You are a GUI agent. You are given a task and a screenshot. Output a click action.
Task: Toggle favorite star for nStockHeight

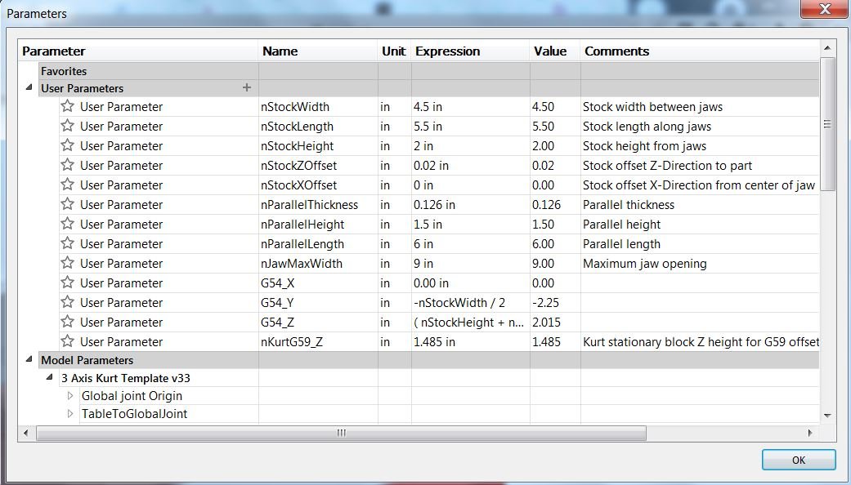point(67,145)
